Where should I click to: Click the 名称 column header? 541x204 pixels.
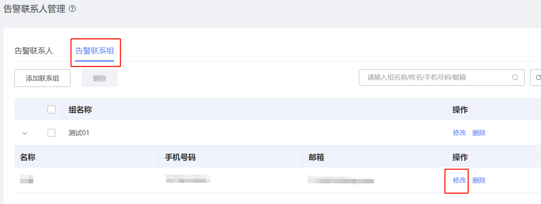(x=28, y=158)
